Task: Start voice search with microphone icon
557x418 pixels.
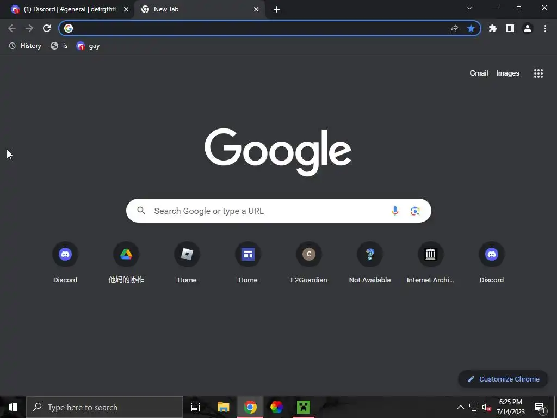Action: coord(395,211)
